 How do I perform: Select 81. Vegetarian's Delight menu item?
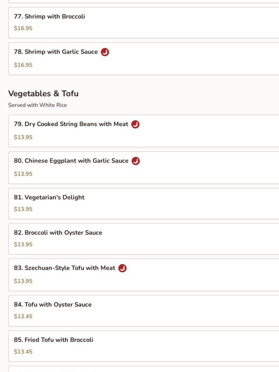point(49,197)
